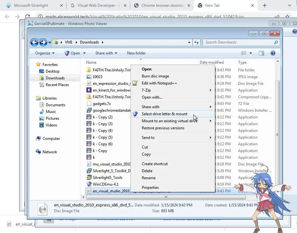The image size is (297, 233).
Task: Click New folder in the toolbar
Action: click(136, 53)
